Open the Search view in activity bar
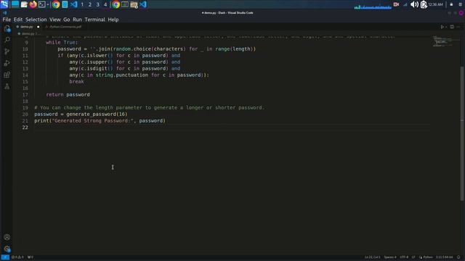The image size is (465, 261). [x=7, y=40]
